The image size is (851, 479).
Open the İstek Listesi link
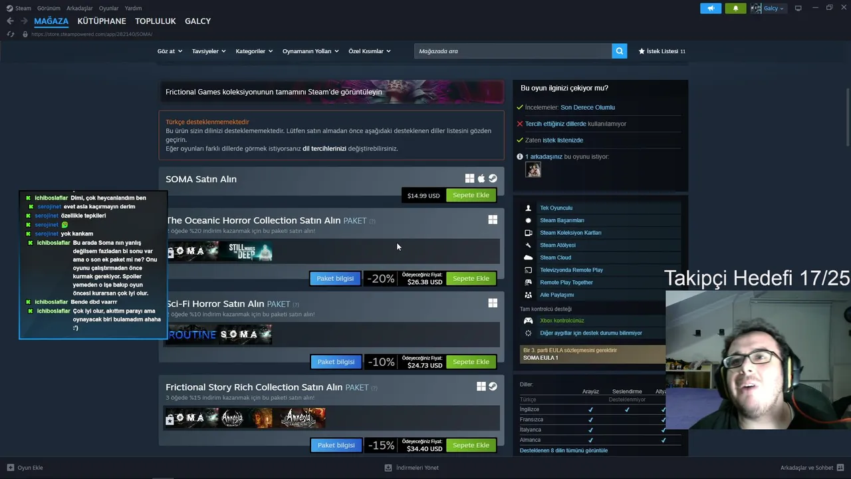pos(662,51)
